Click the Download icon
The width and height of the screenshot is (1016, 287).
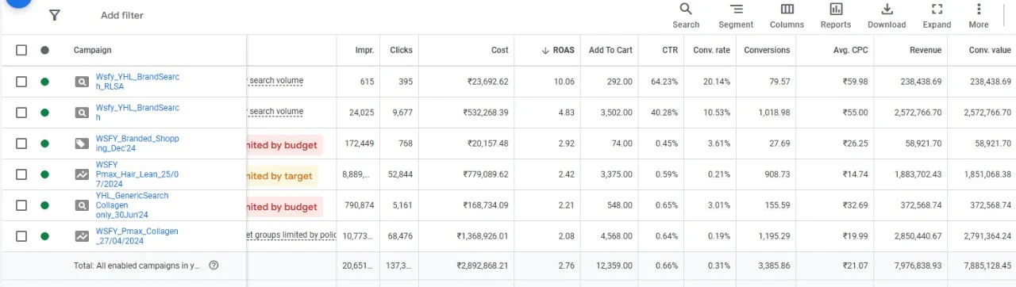pos(887,10)
